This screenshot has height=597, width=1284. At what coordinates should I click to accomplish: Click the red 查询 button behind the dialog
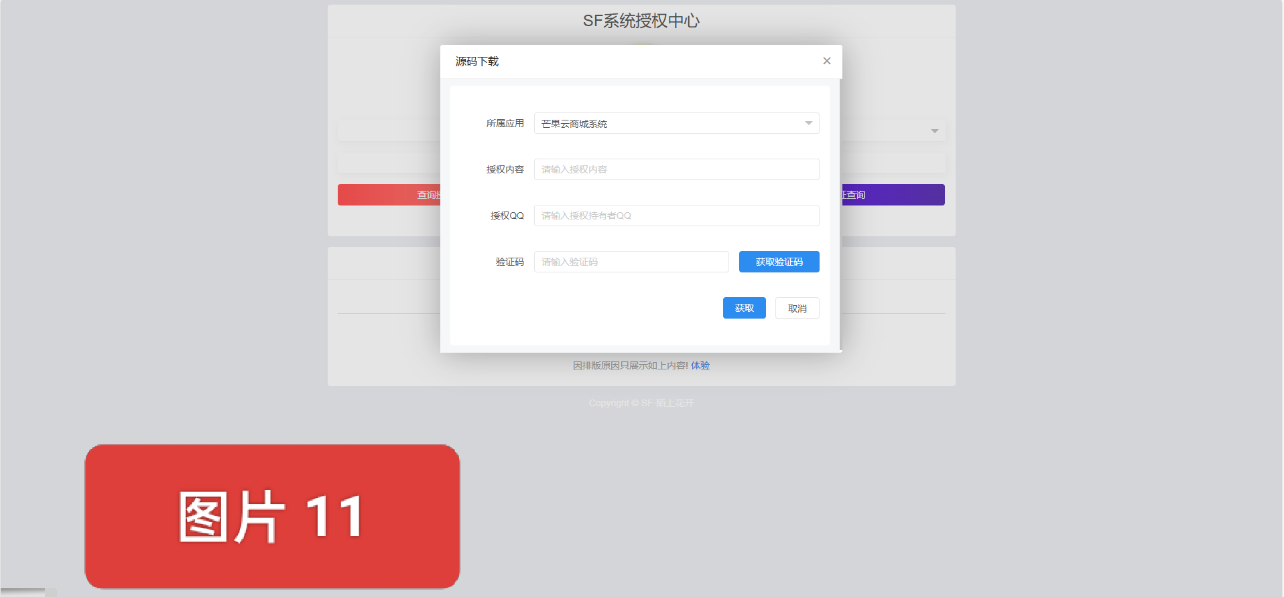[x=389, y=195]
